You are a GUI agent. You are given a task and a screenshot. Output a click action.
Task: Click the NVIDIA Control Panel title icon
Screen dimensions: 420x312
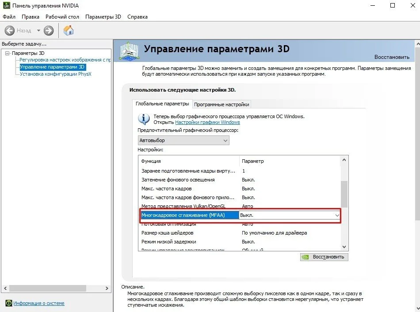[x=7, y=5]
